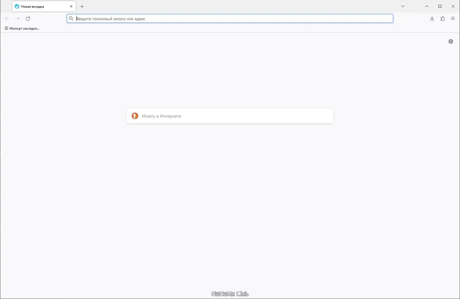Open new tab page settings gear

pyautogui.click(x=451, y=41)
